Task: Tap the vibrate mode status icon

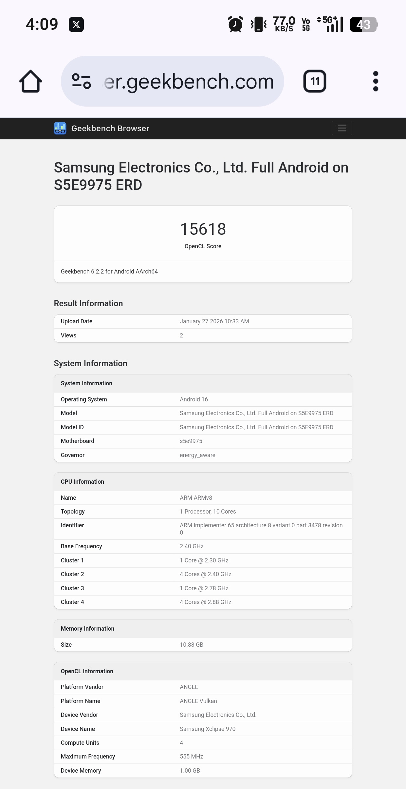Action: (x=258, y=25)
